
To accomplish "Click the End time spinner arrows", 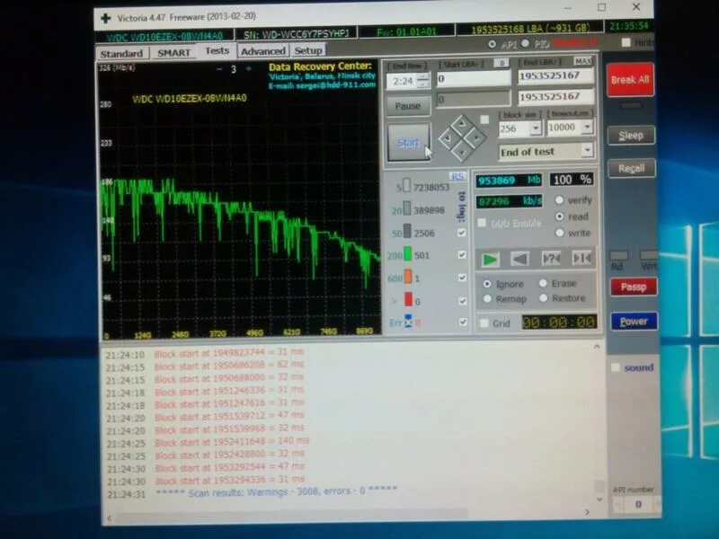I will click(x=423, y=81).
